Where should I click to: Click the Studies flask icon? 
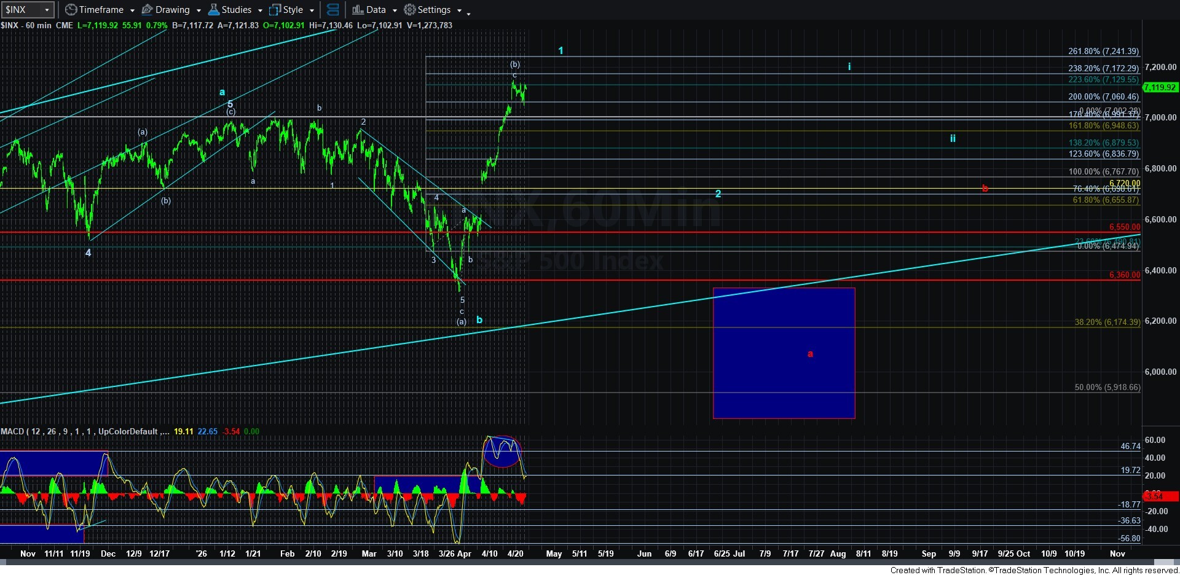[213, 10]
